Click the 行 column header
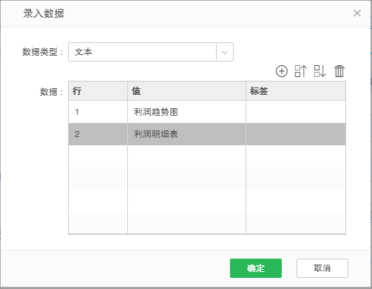The width and height of the screenshot is (372, 289). pyautogui.click(x=98, y=91)
